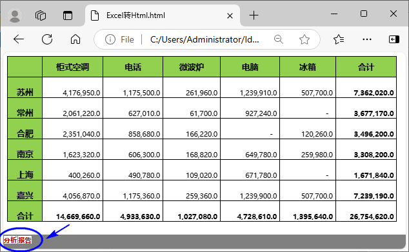Viewport: 409px width, 252px height.
Task: Click cell value 261,960.0
Action: coord(202,93)
